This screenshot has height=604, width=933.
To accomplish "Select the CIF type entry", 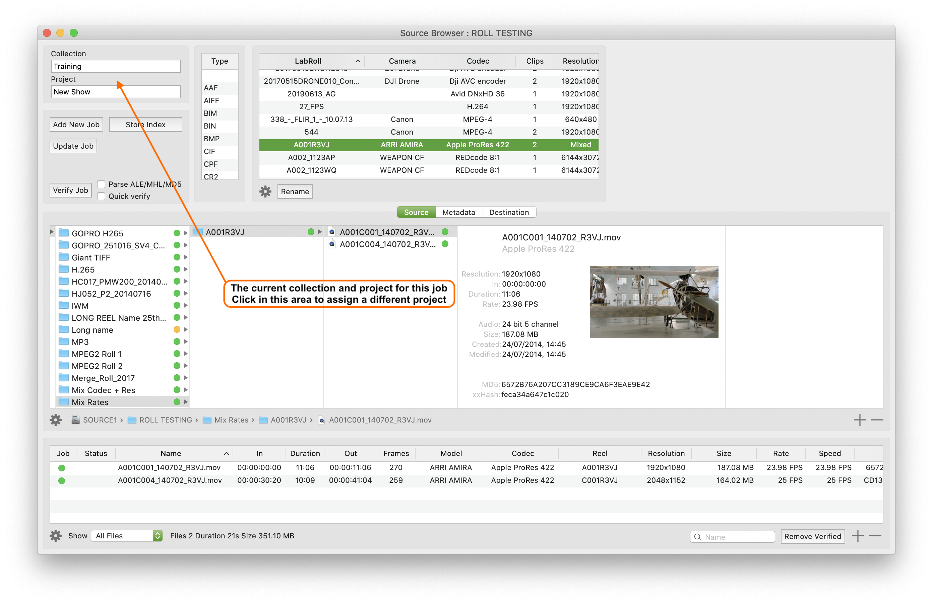I will (220, 151).
